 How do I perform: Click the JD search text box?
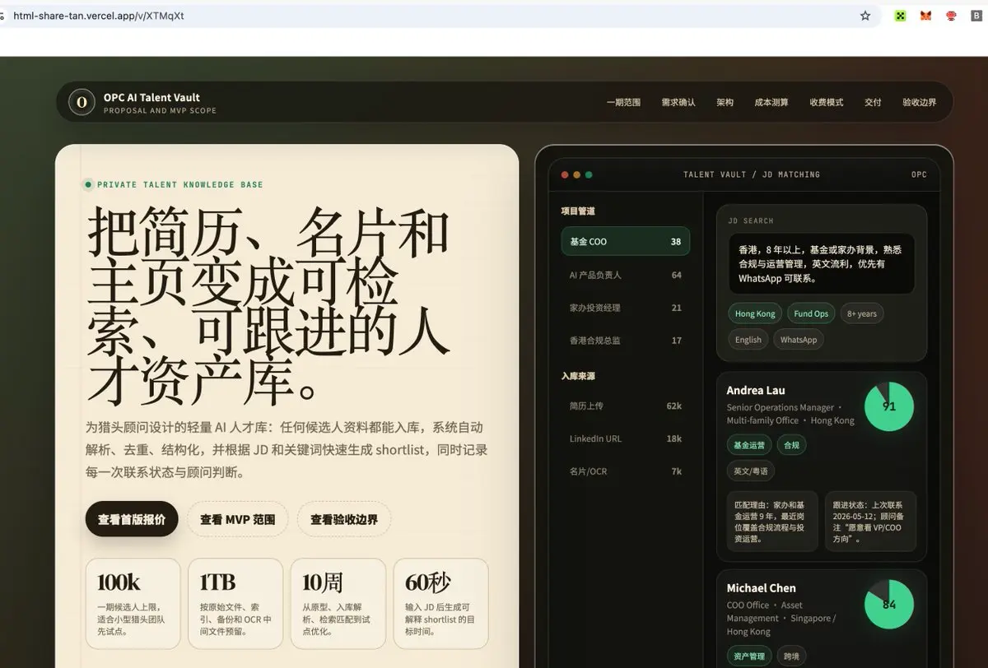coord(821,264)
